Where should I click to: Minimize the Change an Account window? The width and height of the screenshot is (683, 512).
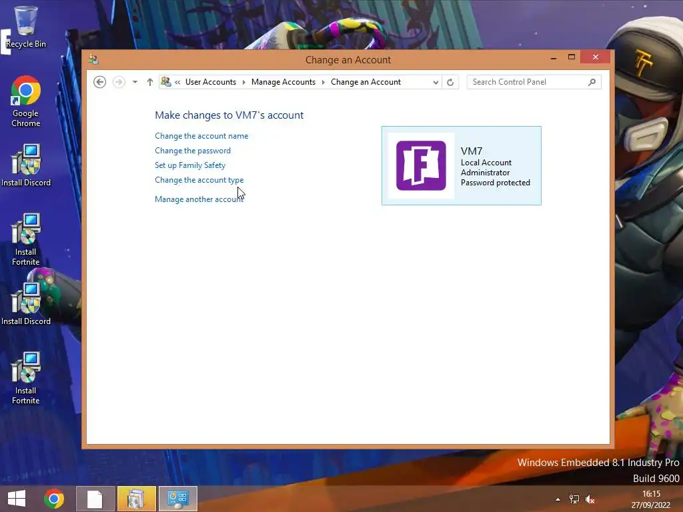[553, 57]
